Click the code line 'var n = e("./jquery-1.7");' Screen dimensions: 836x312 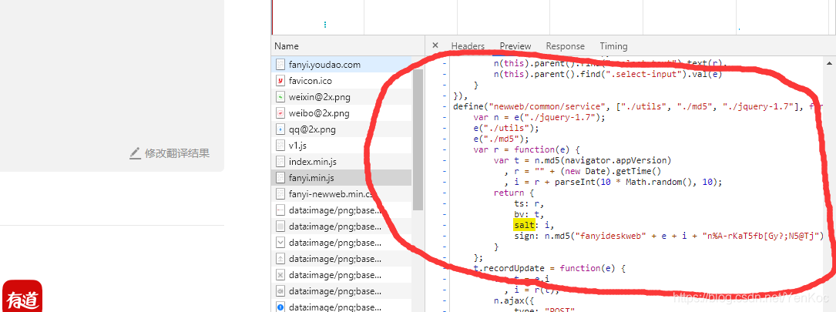point(539,117)
